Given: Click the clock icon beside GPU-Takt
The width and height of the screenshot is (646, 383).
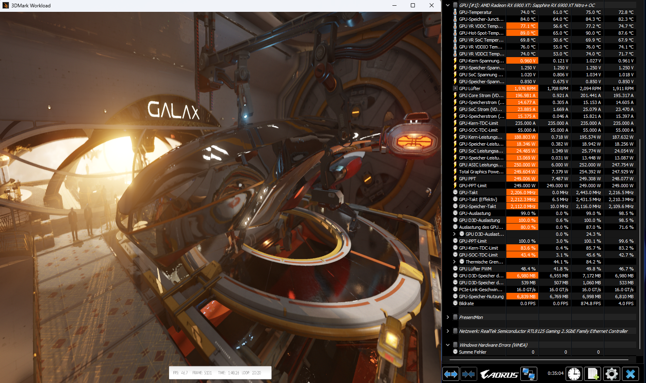Looking at the screenshot, I should pos(455,193).
